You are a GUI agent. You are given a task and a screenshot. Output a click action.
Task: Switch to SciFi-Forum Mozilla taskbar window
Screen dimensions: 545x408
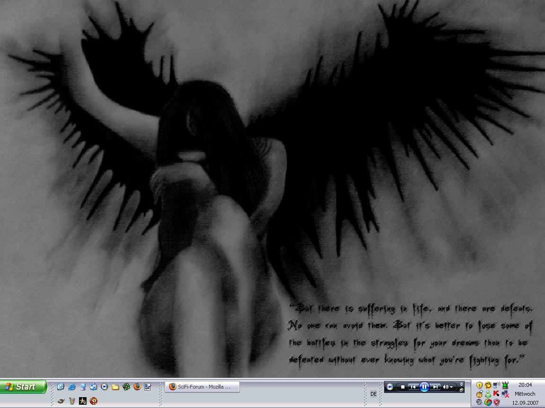click(x=202, y=387)
